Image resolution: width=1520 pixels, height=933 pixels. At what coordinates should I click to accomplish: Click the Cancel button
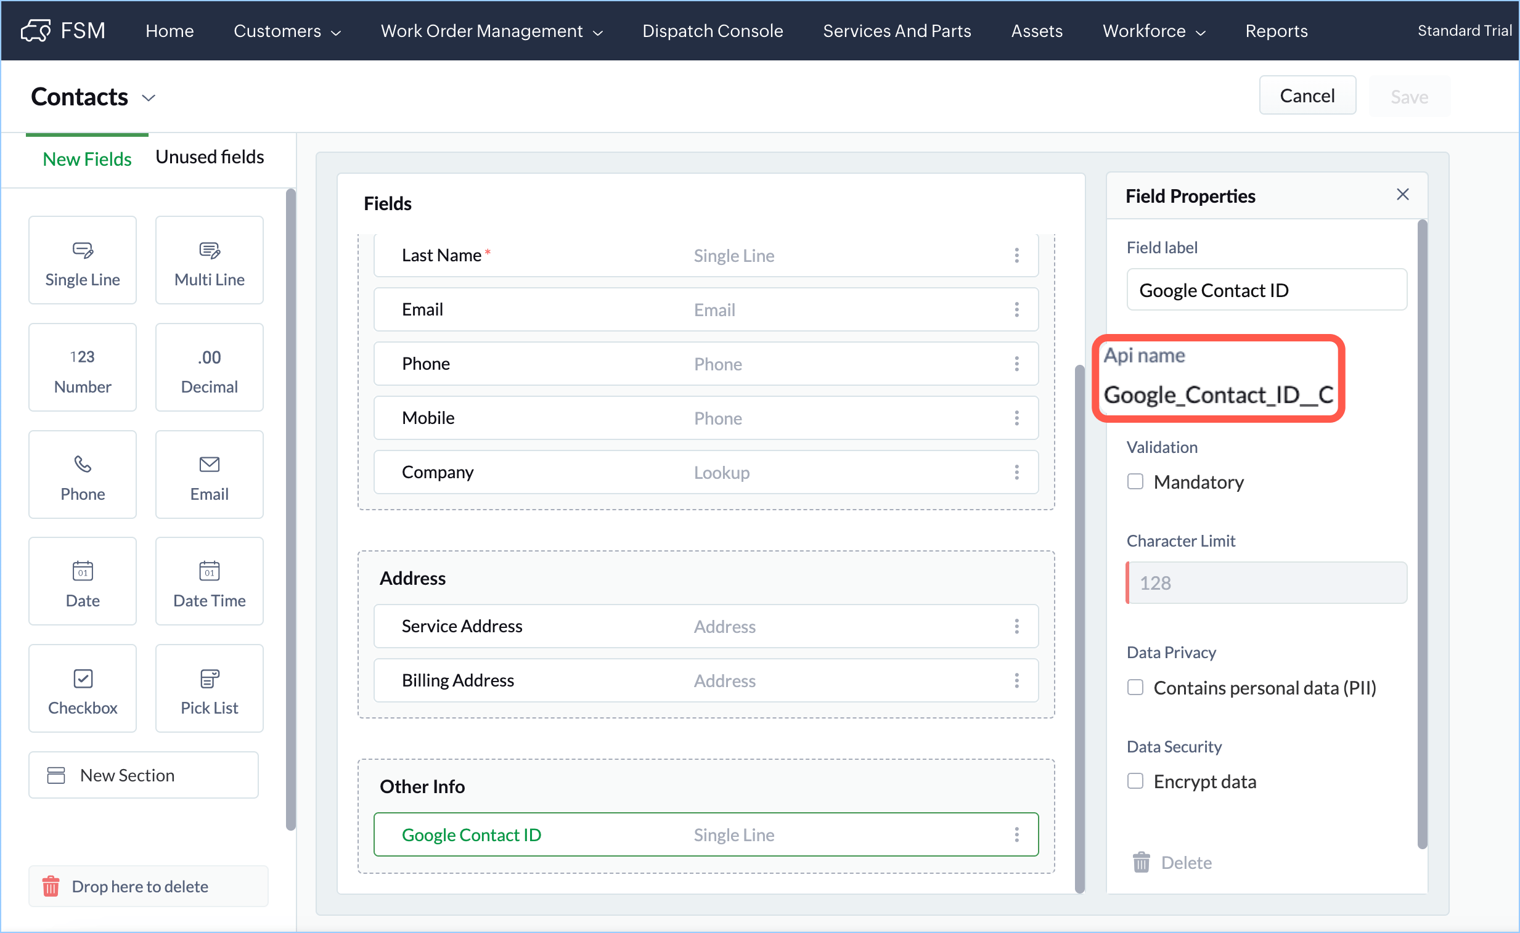tap(1307, 96)
